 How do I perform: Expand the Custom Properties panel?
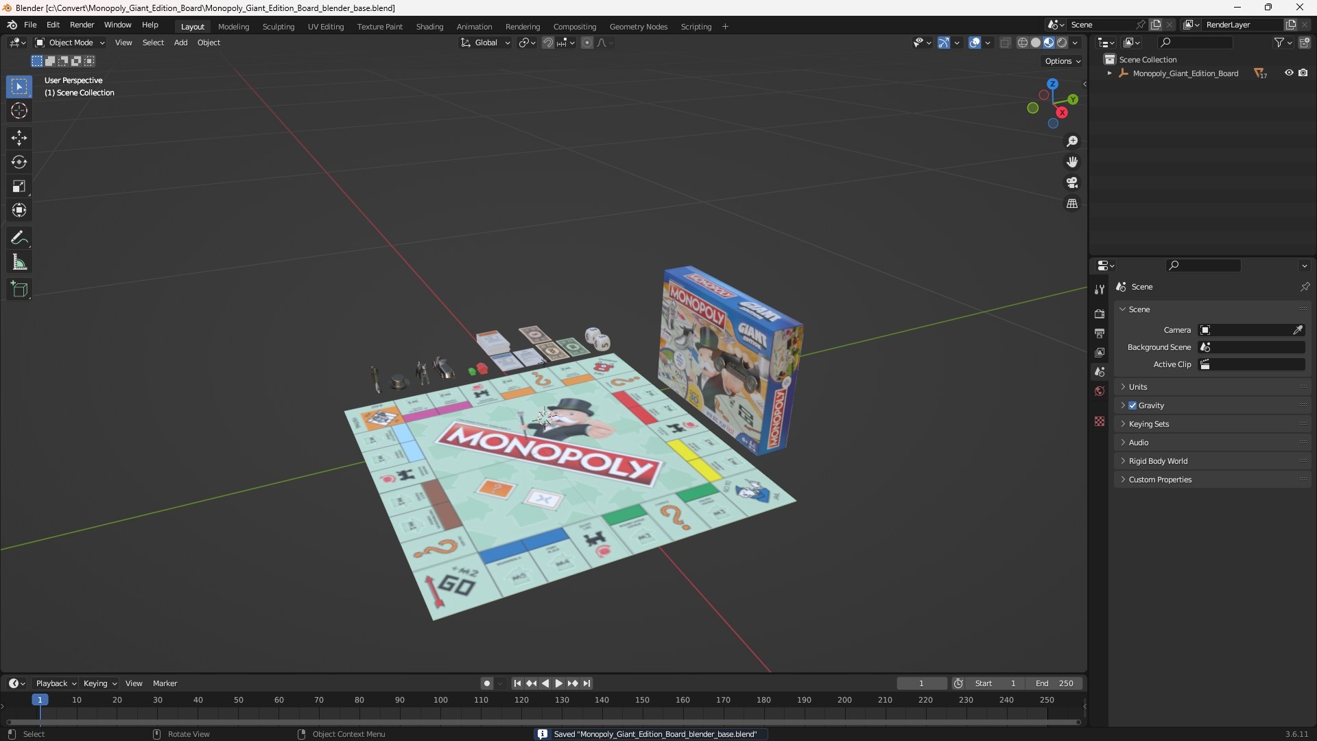pyautogui.click(x=1212, y=480)
